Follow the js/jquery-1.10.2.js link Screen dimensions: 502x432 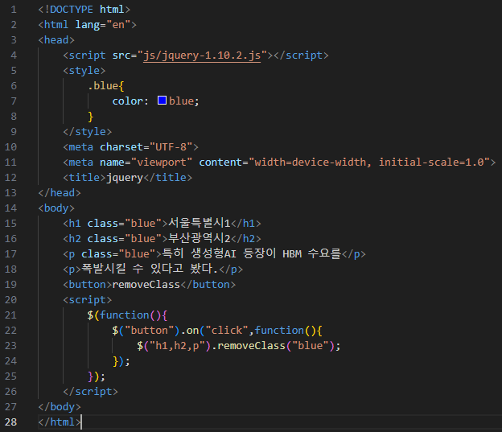(202, 56)
